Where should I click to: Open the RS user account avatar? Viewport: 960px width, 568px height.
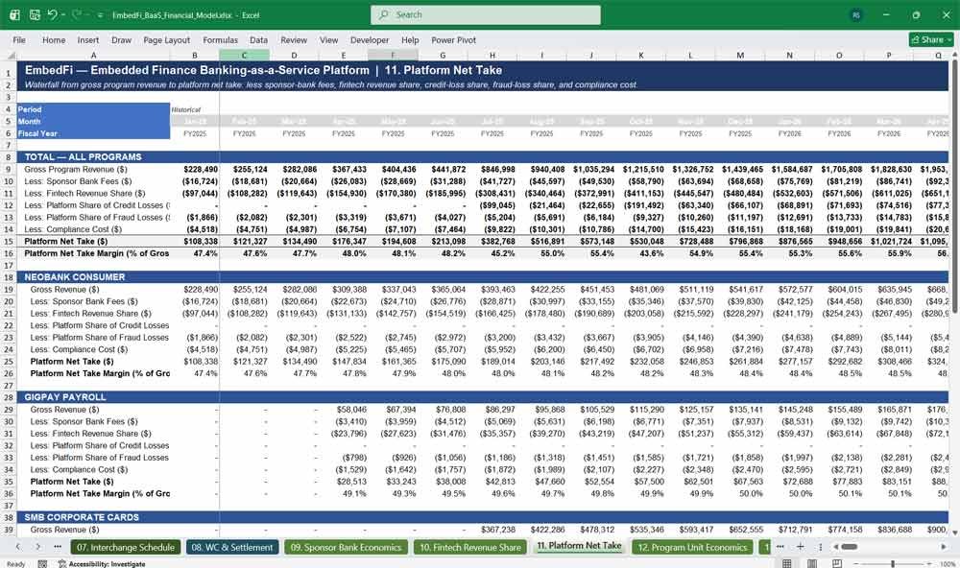pyautogui.click(x=856, y=14)
